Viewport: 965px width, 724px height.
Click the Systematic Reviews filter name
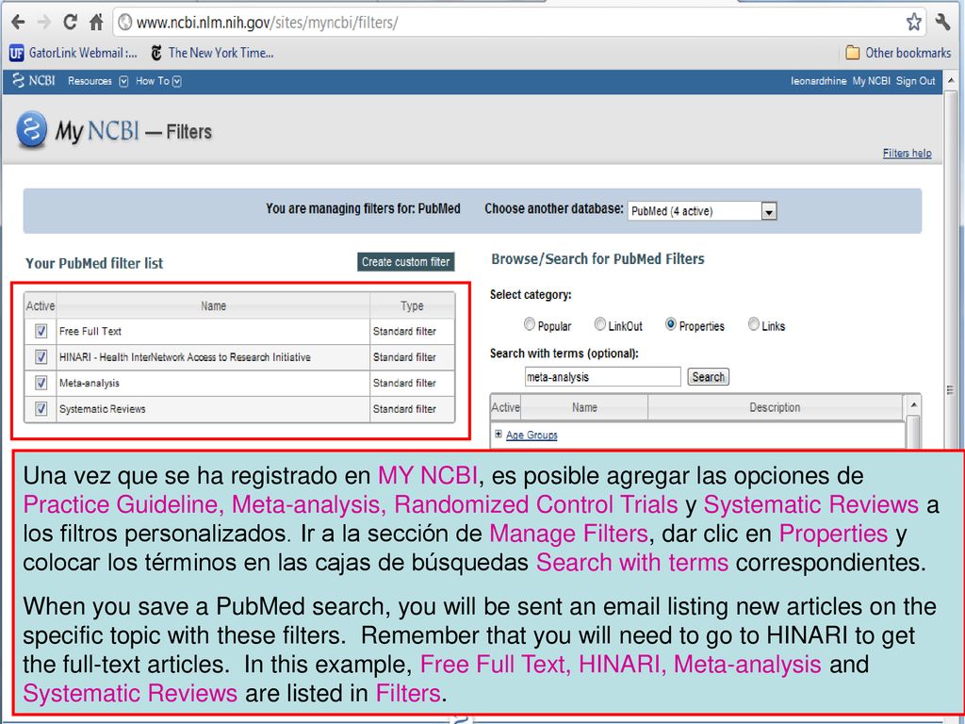[102, 409]
